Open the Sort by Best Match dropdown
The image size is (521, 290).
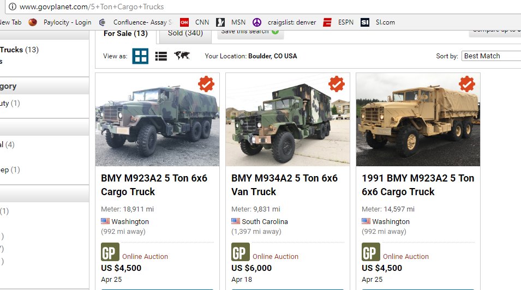[x=492, y=56]
